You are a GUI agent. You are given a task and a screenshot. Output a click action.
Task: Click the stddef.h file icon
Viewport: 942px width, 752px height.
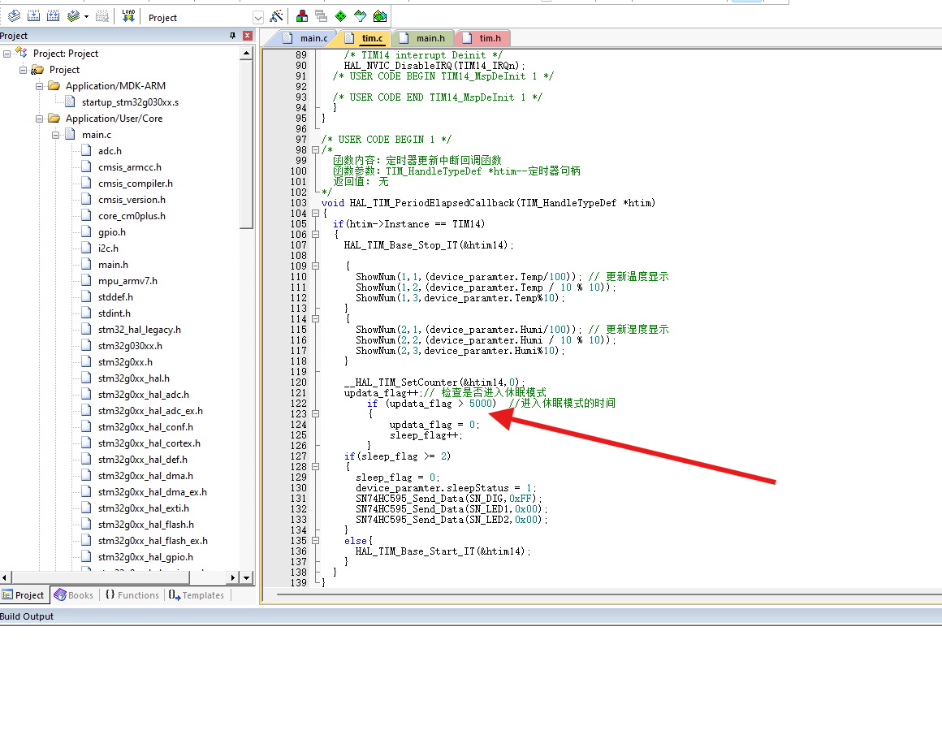[x=87, y=296]
